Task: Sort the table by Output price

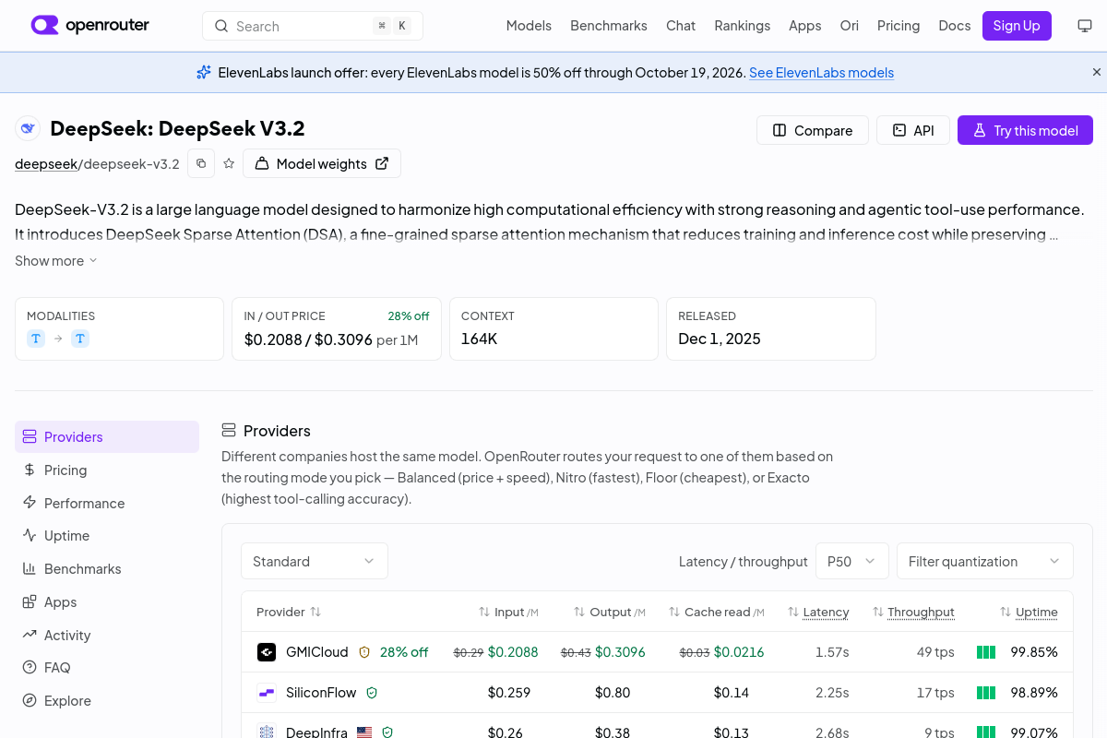Action: (610, 612)
